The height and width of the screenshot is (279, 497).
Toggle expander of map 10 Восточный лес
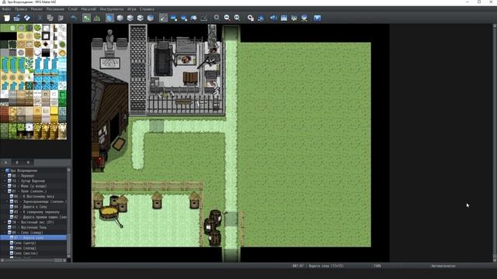(x=5, y=222)
